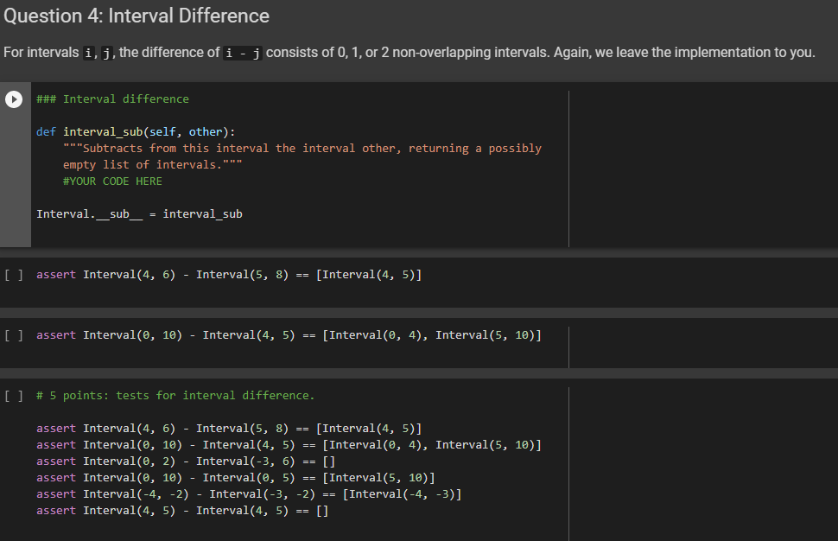Activate the run control on the second test cell
The image size is (838, 541).
[x=14, y=334]
